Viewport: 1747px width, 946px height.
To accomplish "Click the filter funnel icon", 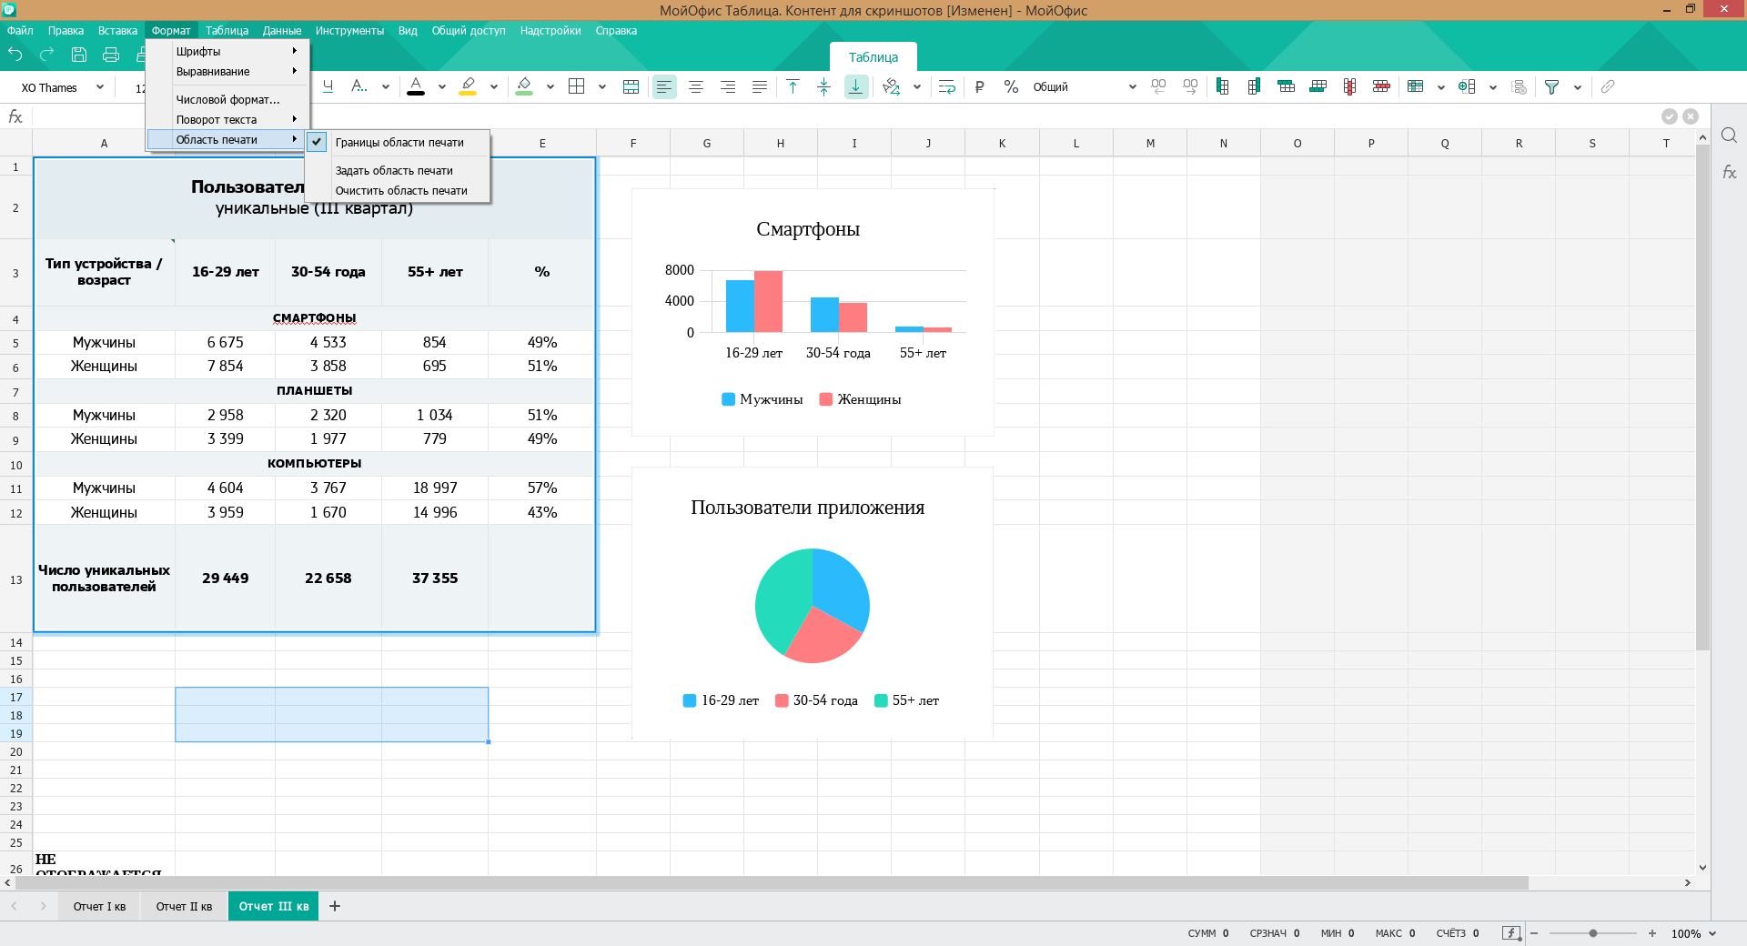I will (1551, 86).
